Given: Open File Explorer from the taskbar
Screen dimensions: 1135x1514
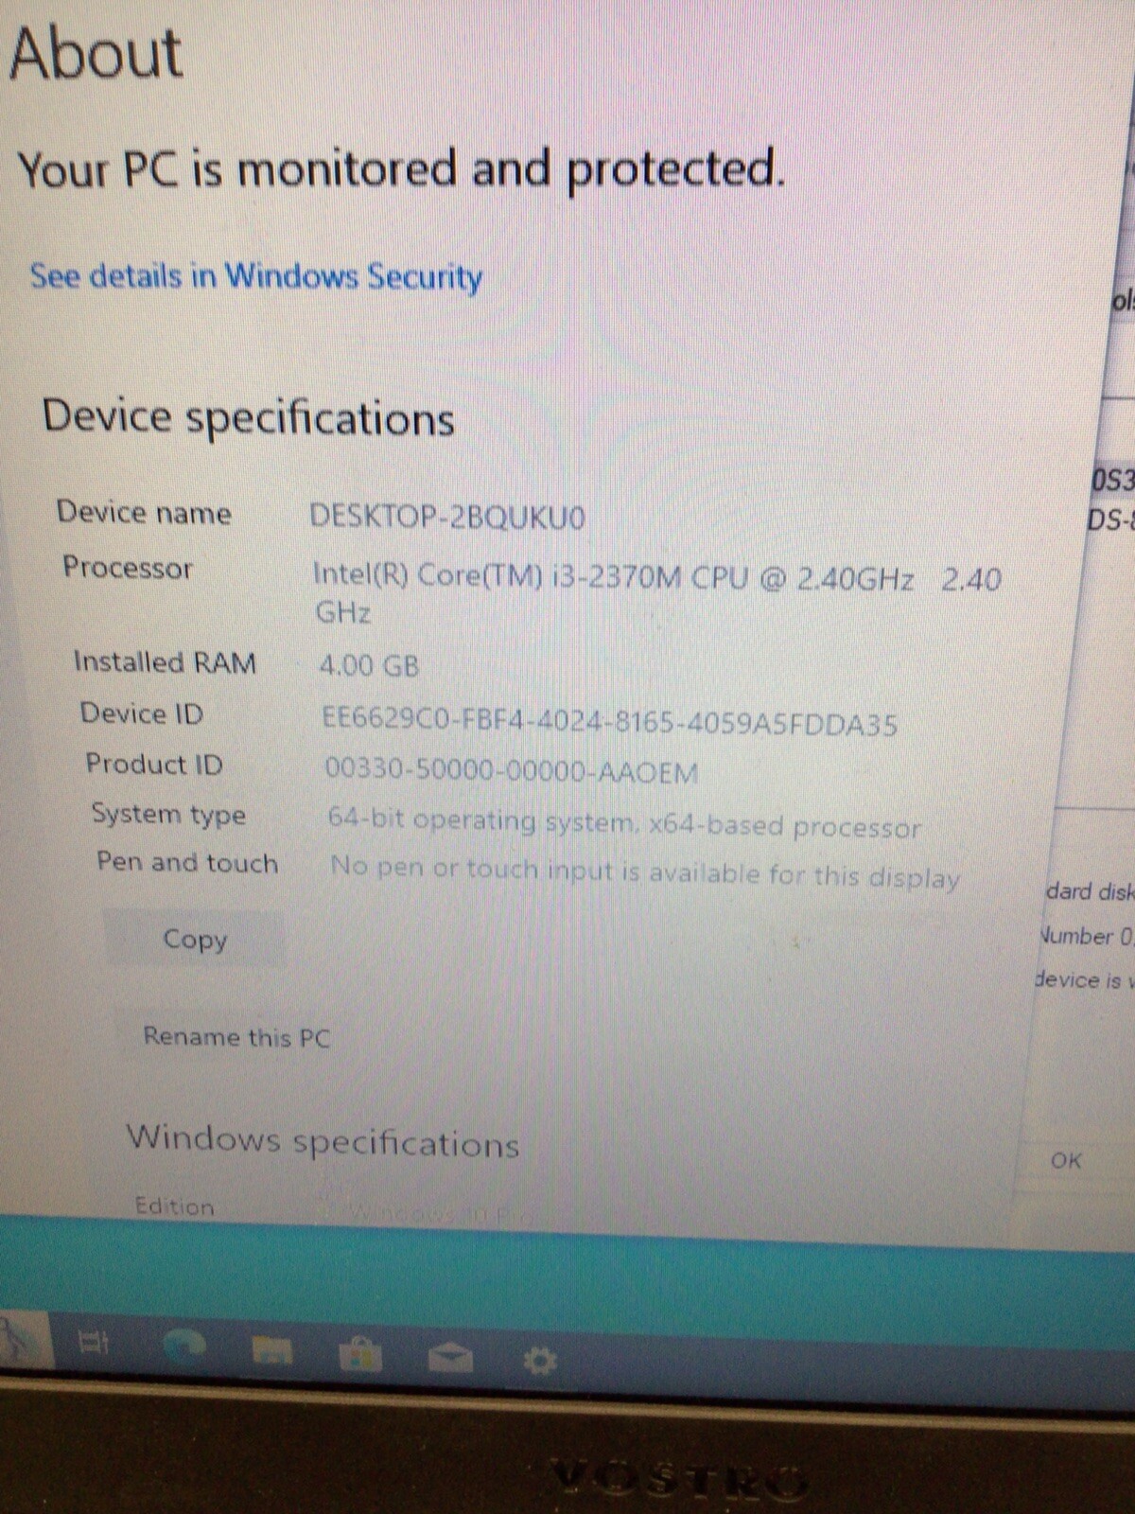Looking at the screenshot, I should point(271,1351).
